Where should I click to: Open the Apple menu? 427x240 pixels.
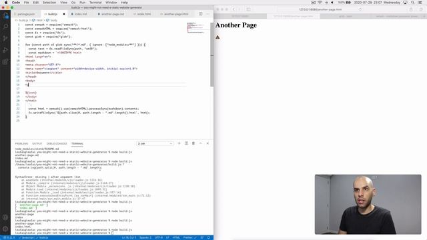[x=6, y=3]
